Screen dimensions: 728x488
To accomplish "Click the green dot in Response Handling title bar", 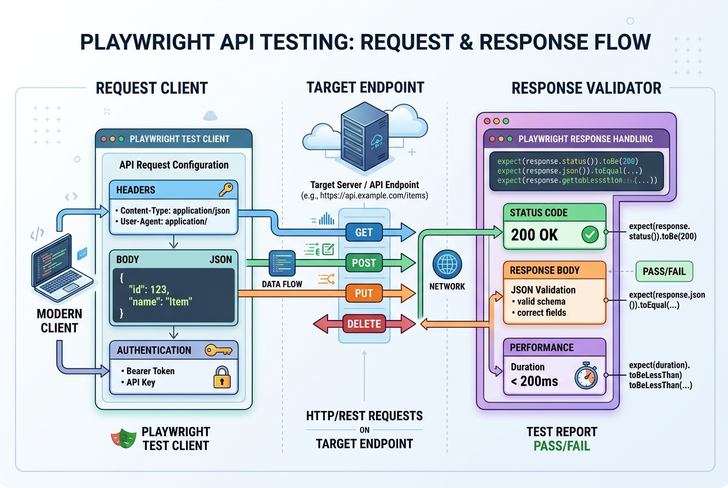I will pos(511,139).
